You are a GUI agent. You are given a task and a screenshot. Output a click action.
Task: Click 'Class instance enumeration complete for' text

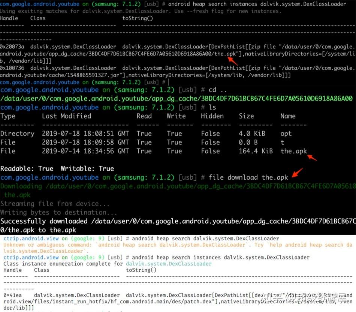tap(63, 264)
